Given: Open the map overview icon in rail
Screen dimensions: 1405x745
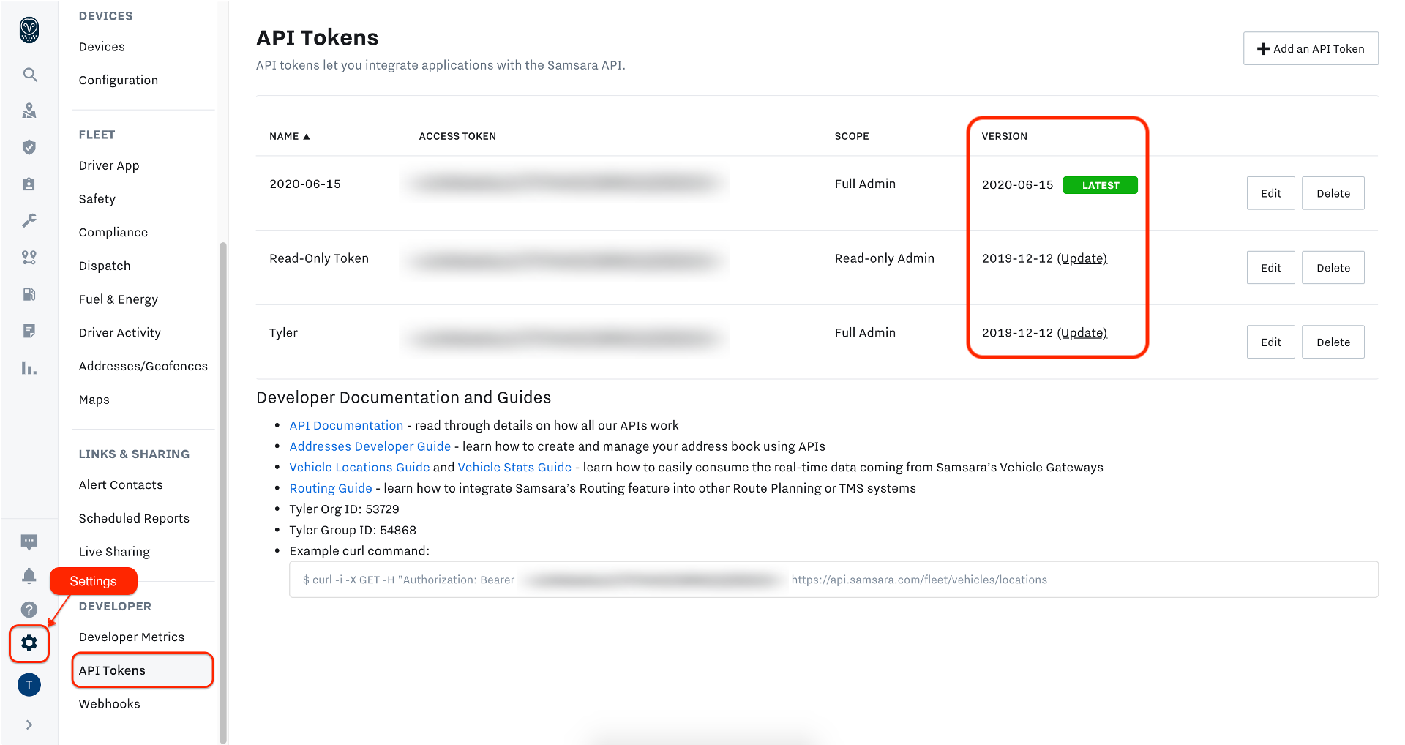Looking at the screenshot, I should coord(29,111).
